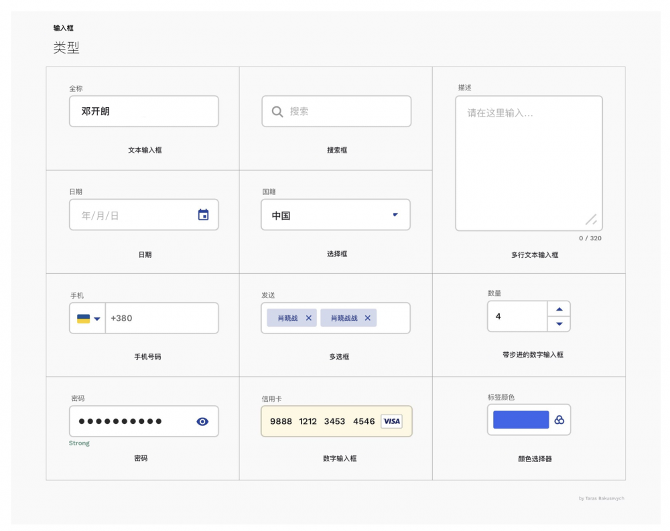The width and height of the screenshot is (670, 531).
Task: Click the 描述 multiline text area
Action: pos(528,163)
